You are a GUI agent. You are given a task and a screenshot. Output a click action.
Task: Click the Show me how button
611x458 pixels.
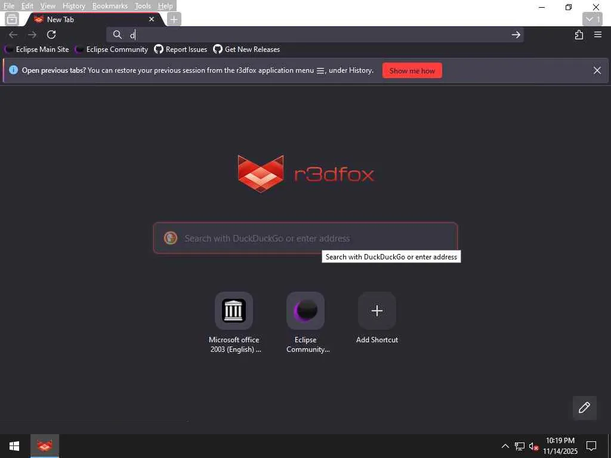pos(412,70)
